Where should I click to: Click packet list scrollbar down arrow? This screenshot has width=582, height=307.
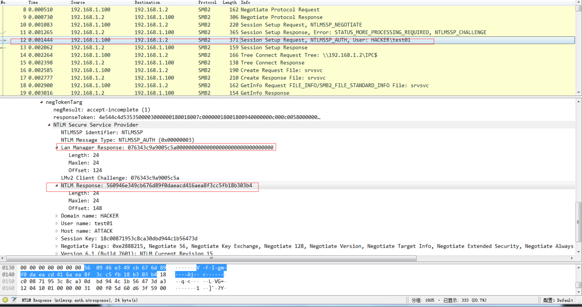[579, 93]
